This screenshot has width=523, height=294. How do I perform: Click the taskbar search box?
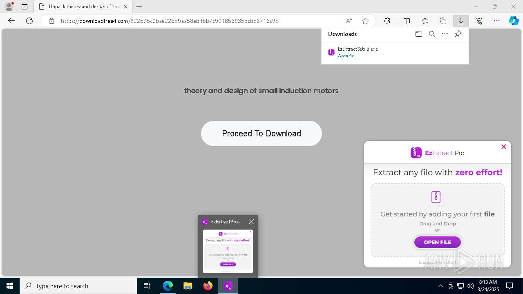[78, 286]
